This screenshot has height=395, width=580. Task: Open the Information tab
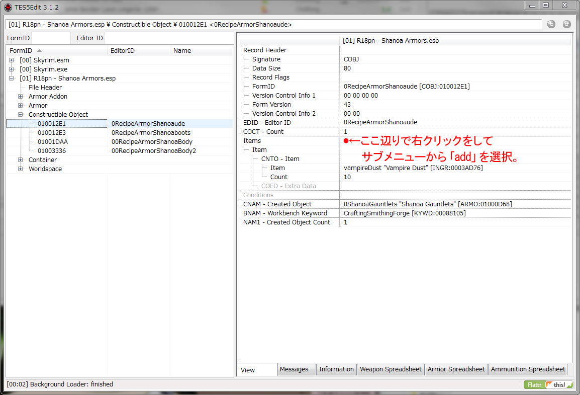click(336, 369)
